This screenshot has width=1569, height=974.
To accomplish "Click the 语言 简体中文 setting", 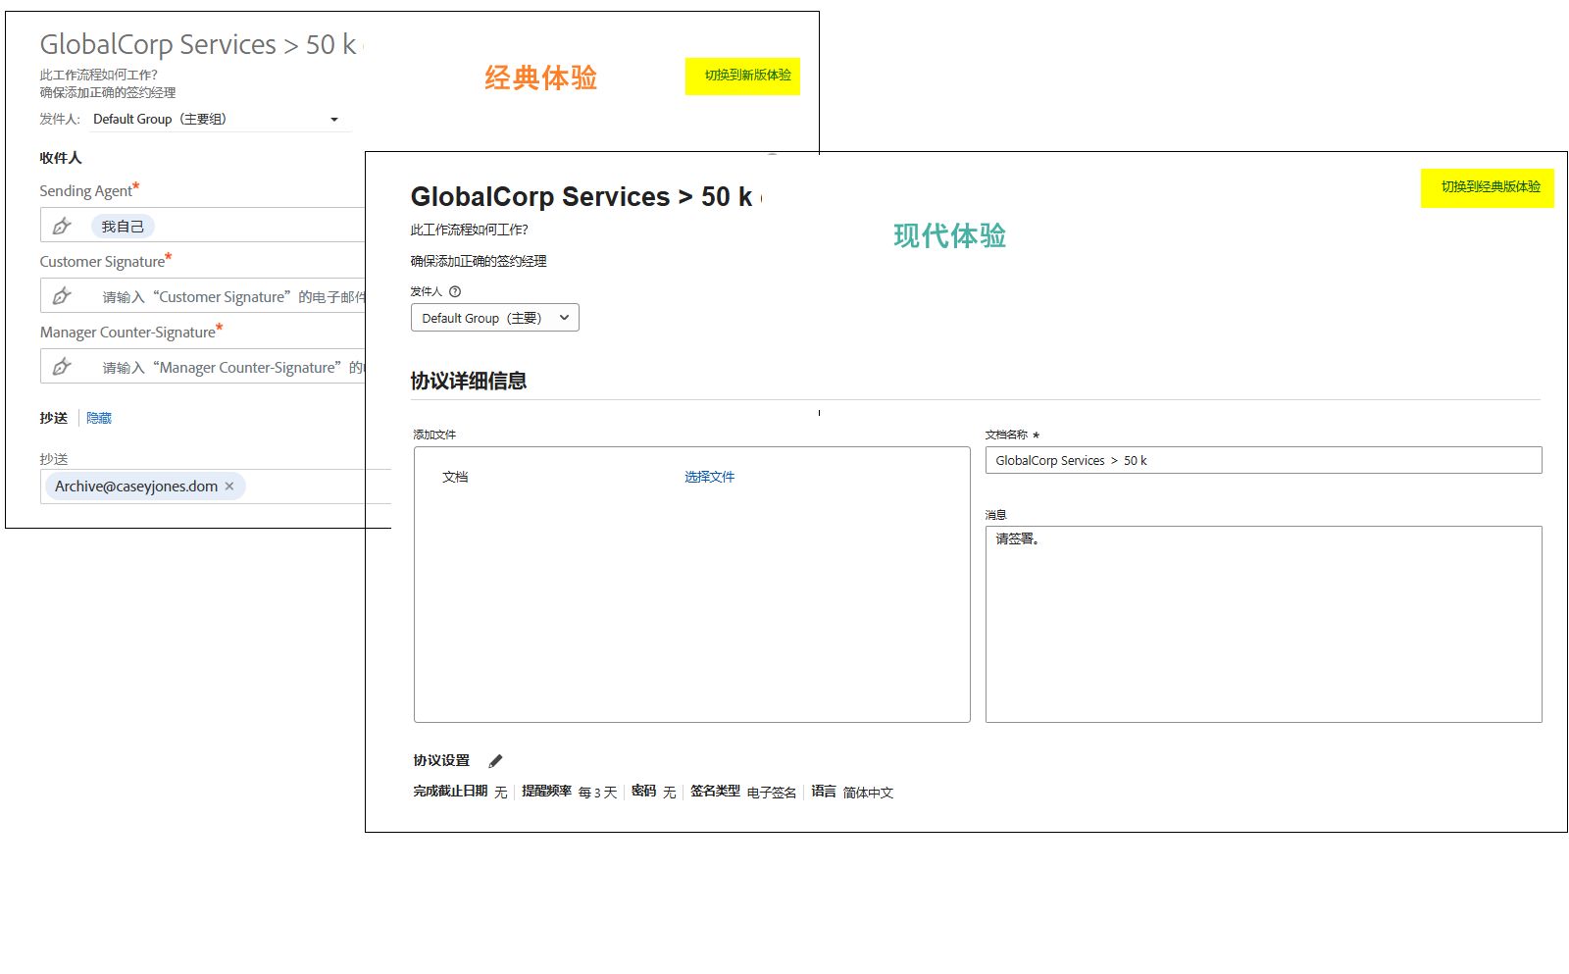I will click(x=851, y=792).
